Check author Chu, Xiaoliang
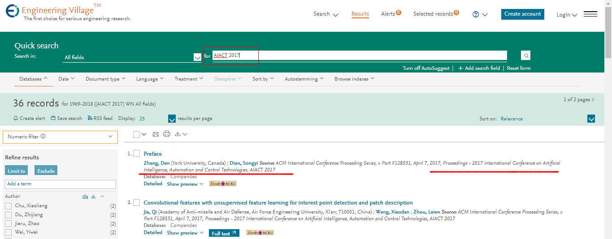Screen dimensions: 612x239 [x=8, y=206]
